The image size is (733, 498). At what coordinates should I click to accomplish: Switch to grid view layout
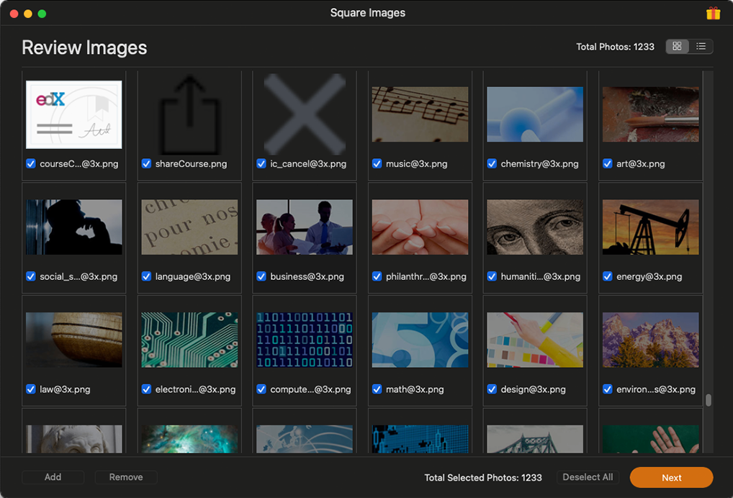677,46
